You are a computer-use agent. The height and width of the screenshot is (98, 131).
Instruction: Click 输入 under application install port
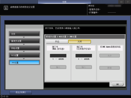[84, 67]
